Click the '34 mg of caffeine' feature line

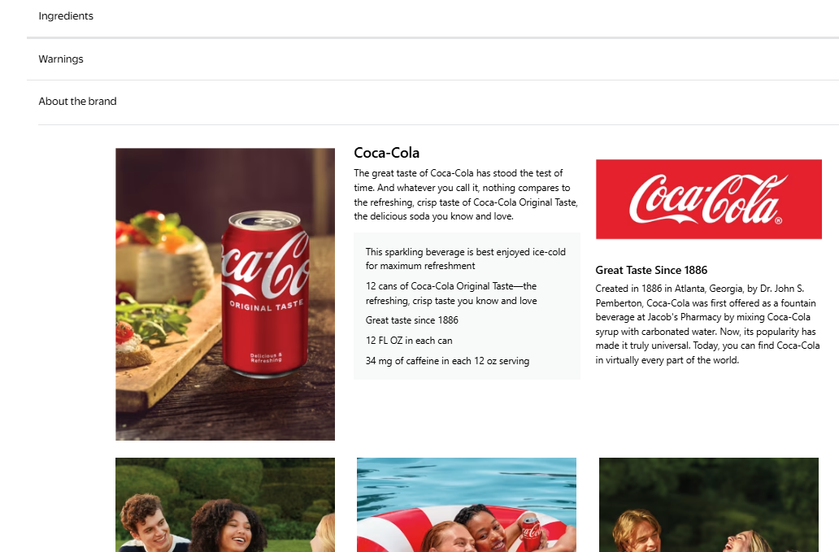pos(447,361)
